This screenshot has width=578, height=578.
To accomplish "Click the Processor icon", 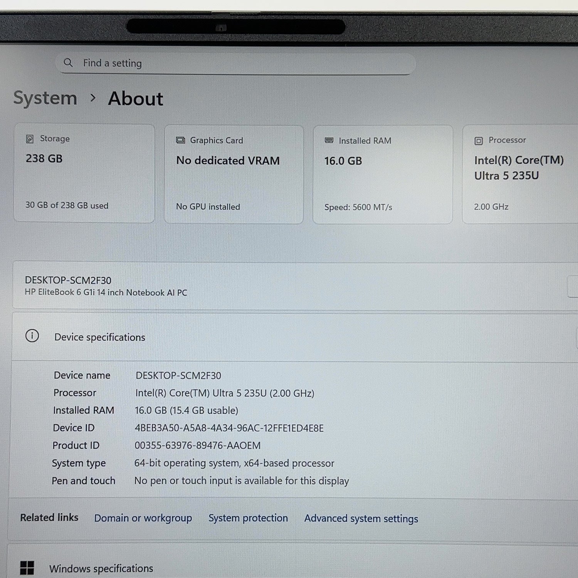I will pyautogui.click(x=479, y=141).
